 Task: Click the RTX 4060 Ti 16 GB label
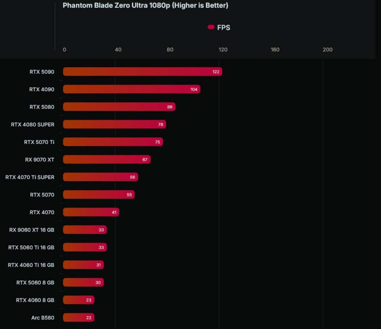[31, 265]
